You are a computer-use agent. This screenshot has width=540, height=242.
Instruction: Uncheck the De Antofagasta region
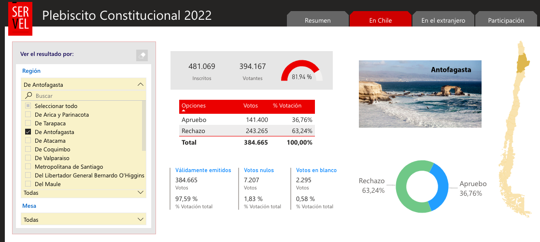pyautogui.click(x=28, y=132)
